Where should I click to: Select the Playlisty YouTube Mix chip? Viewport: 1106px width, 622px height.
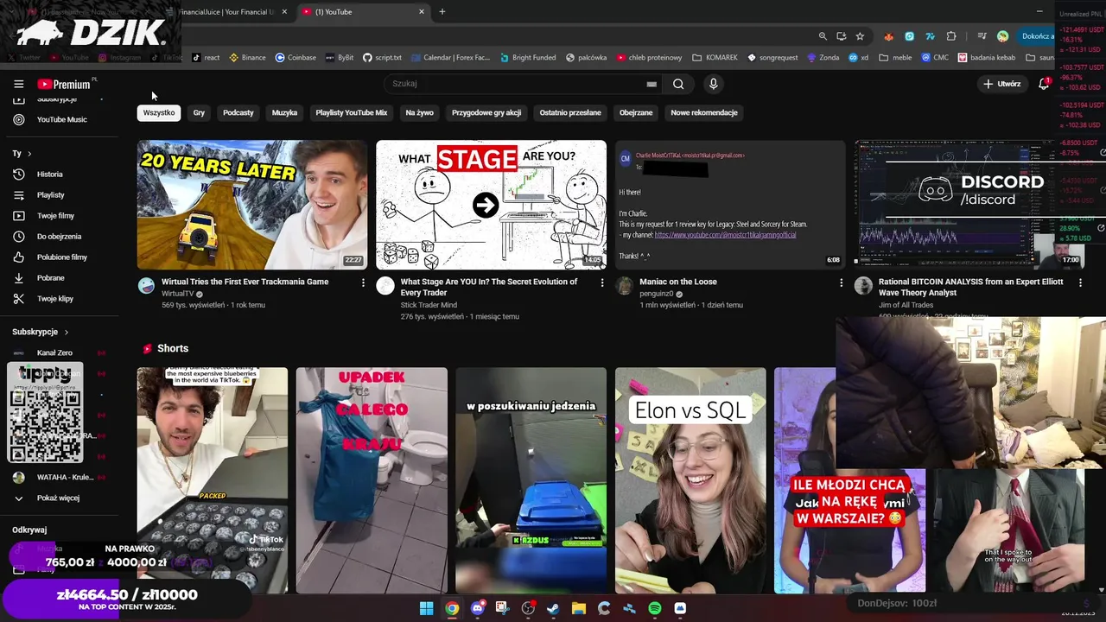(351, 112)
